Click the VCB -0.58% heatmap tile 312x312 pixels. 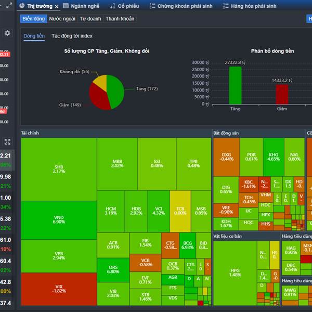click(x=146, y=263)
